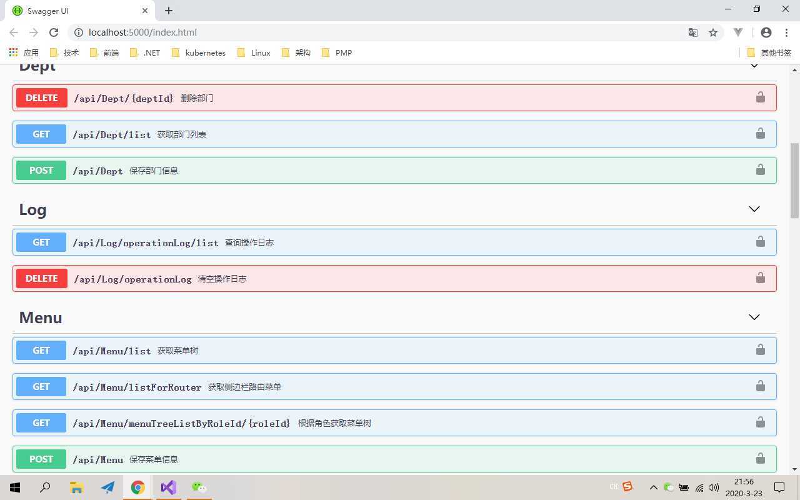Open Visual Studio from taskbar
The height and width of the screenshot is (500, 800).
[168, 487]
